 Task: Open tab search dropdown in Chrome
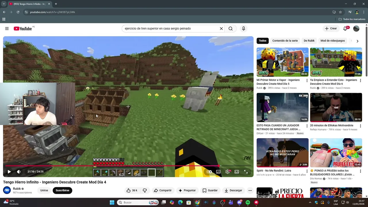coord(4,4)
